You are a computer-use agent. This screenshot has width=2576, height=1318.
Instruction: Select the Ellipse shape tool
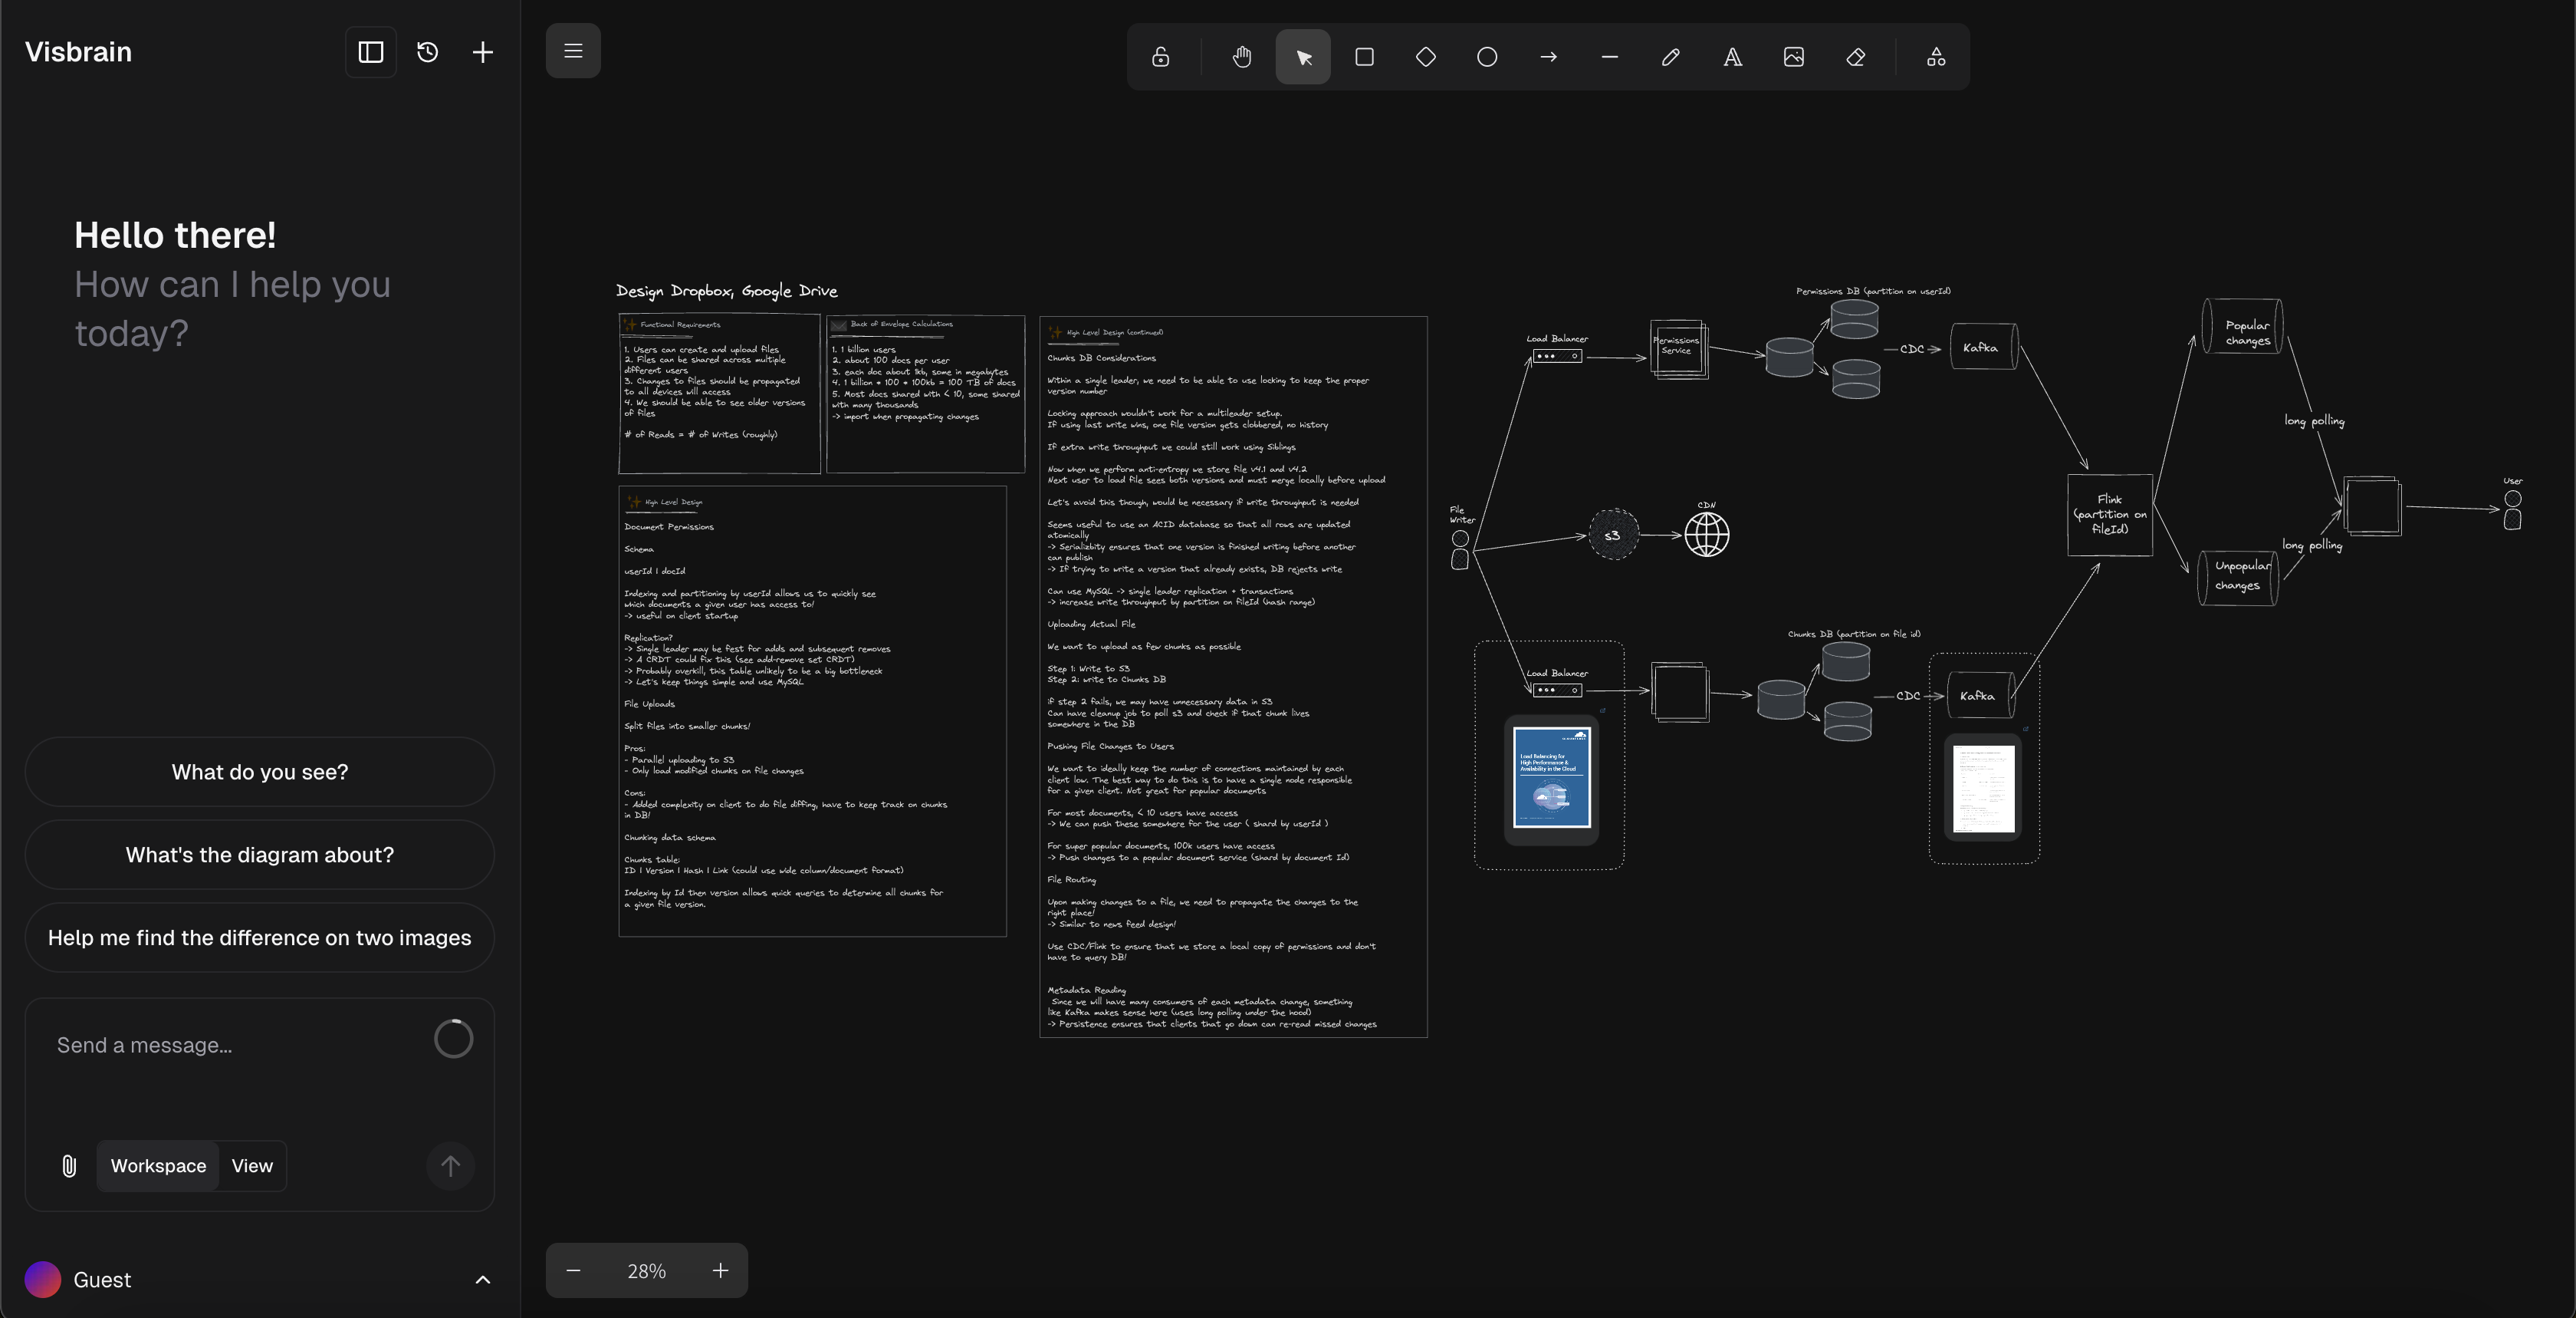[1487, 57]
